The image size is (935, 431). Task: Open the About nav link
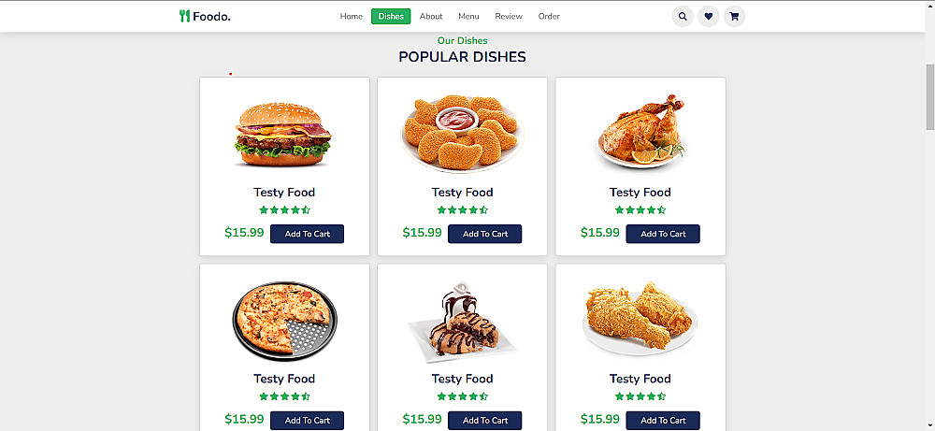coord(431,16)
